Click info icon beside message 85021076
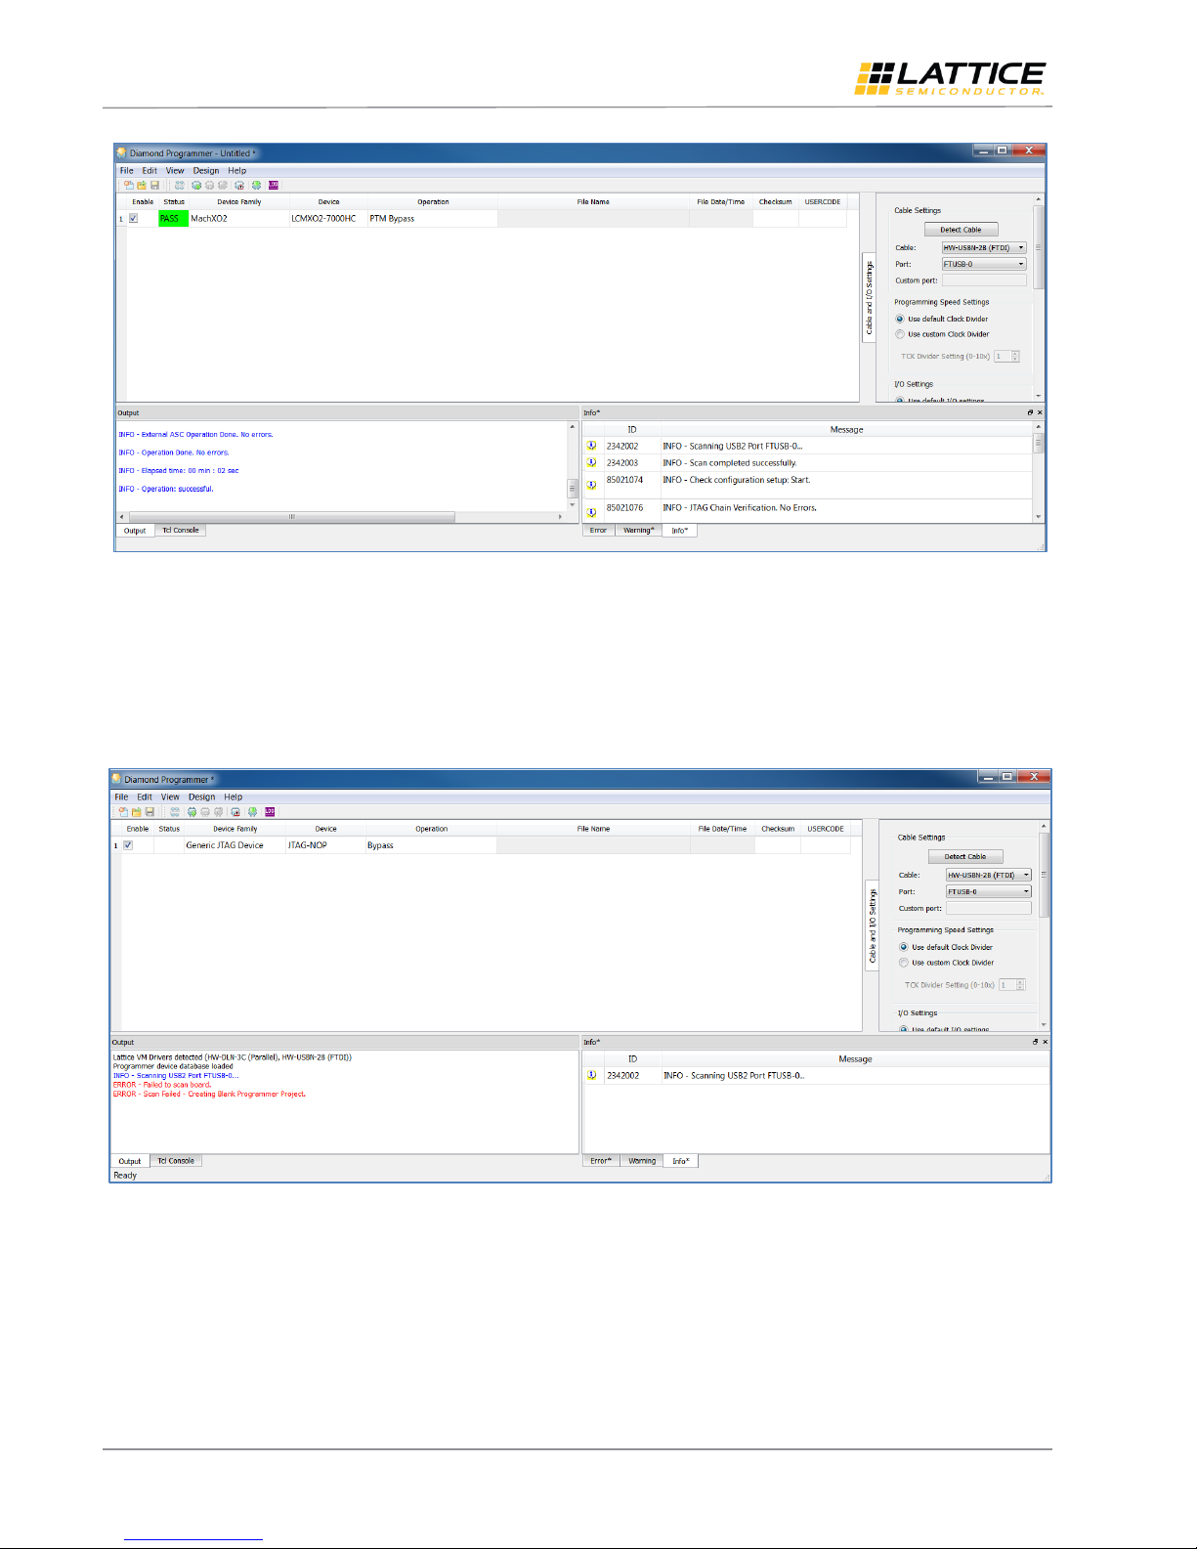 [591, 512]
